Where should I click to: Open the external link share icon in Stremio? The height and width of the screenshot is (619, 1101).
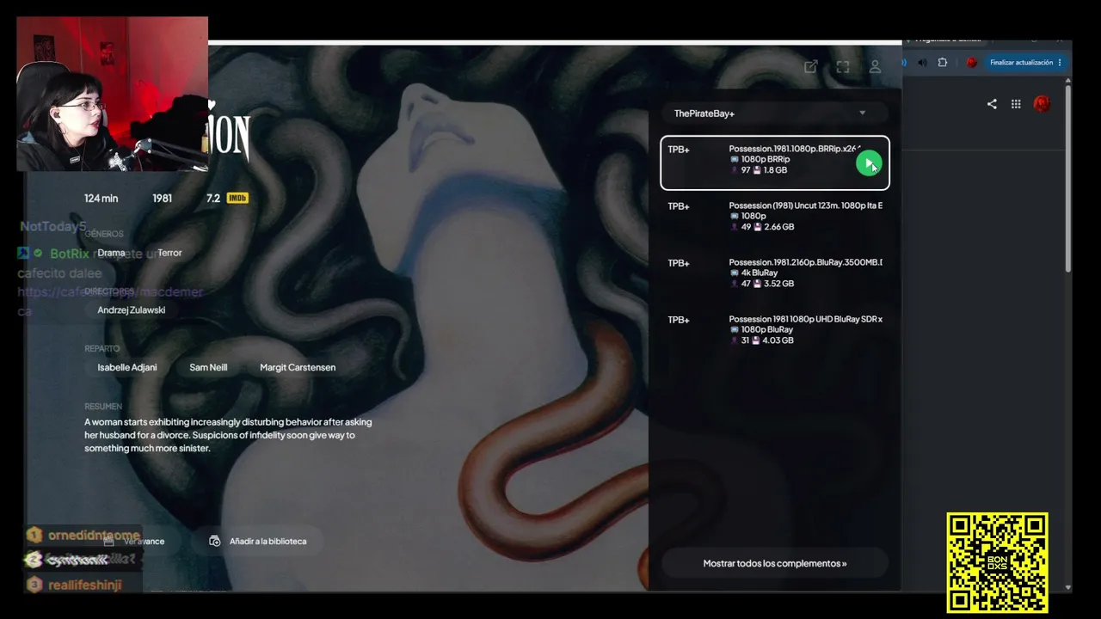click(810, 67)
